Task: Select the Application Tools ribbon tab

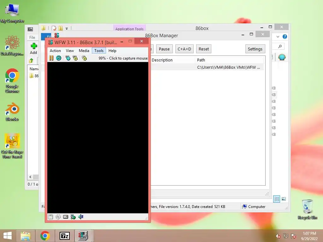Action: 129,29
